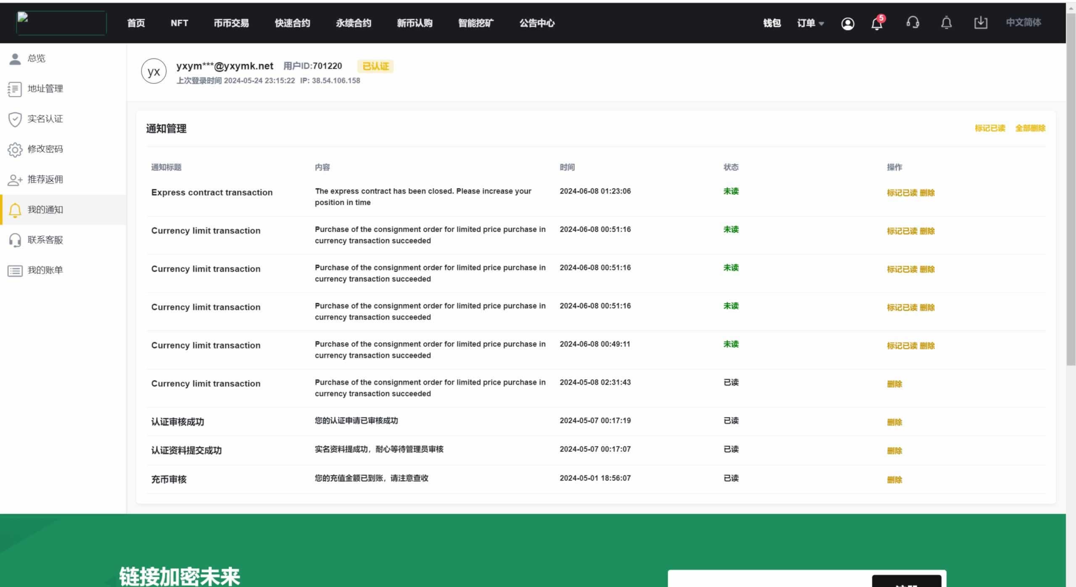Open 快速合约 in the top navigation
Image resolution: width=1076 pixels, height=587 pixels.
point(292,23)
